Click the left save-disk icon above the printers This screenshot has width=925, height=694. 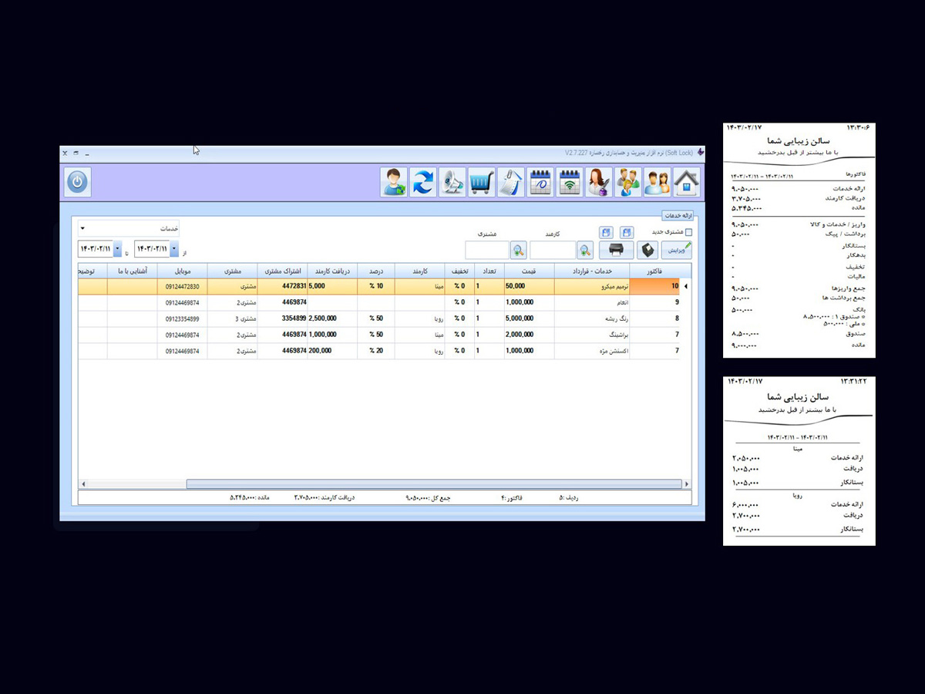[x=606, y=232]
